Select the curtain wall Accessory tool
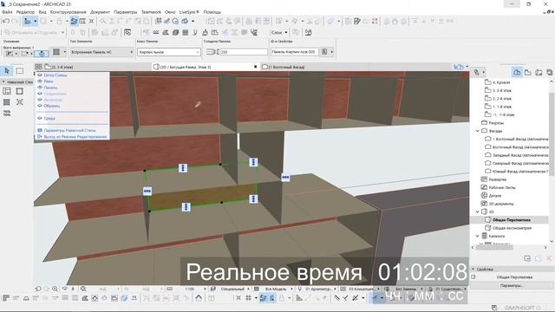 click(7, 114)
